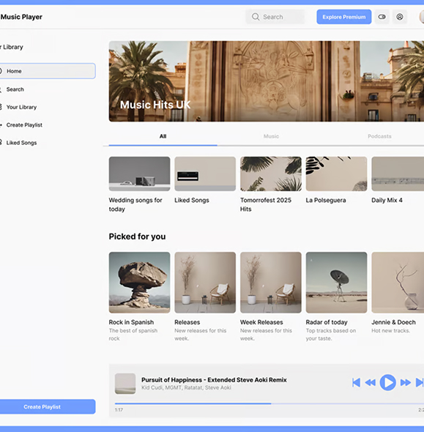Switch to the Podcasts tab
Image resolution: width=424 pixels, height=432 pixels.
click(x=379, y=136)
